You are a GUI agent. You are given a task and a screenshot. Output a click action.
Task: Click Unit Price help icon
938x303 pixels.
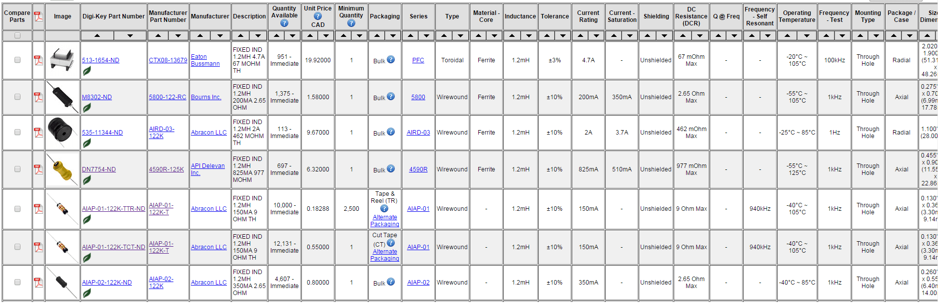tap(318, 16)
